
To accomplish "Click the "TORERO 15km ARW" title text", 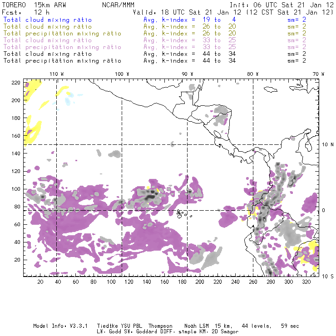I will pos(34,5).
